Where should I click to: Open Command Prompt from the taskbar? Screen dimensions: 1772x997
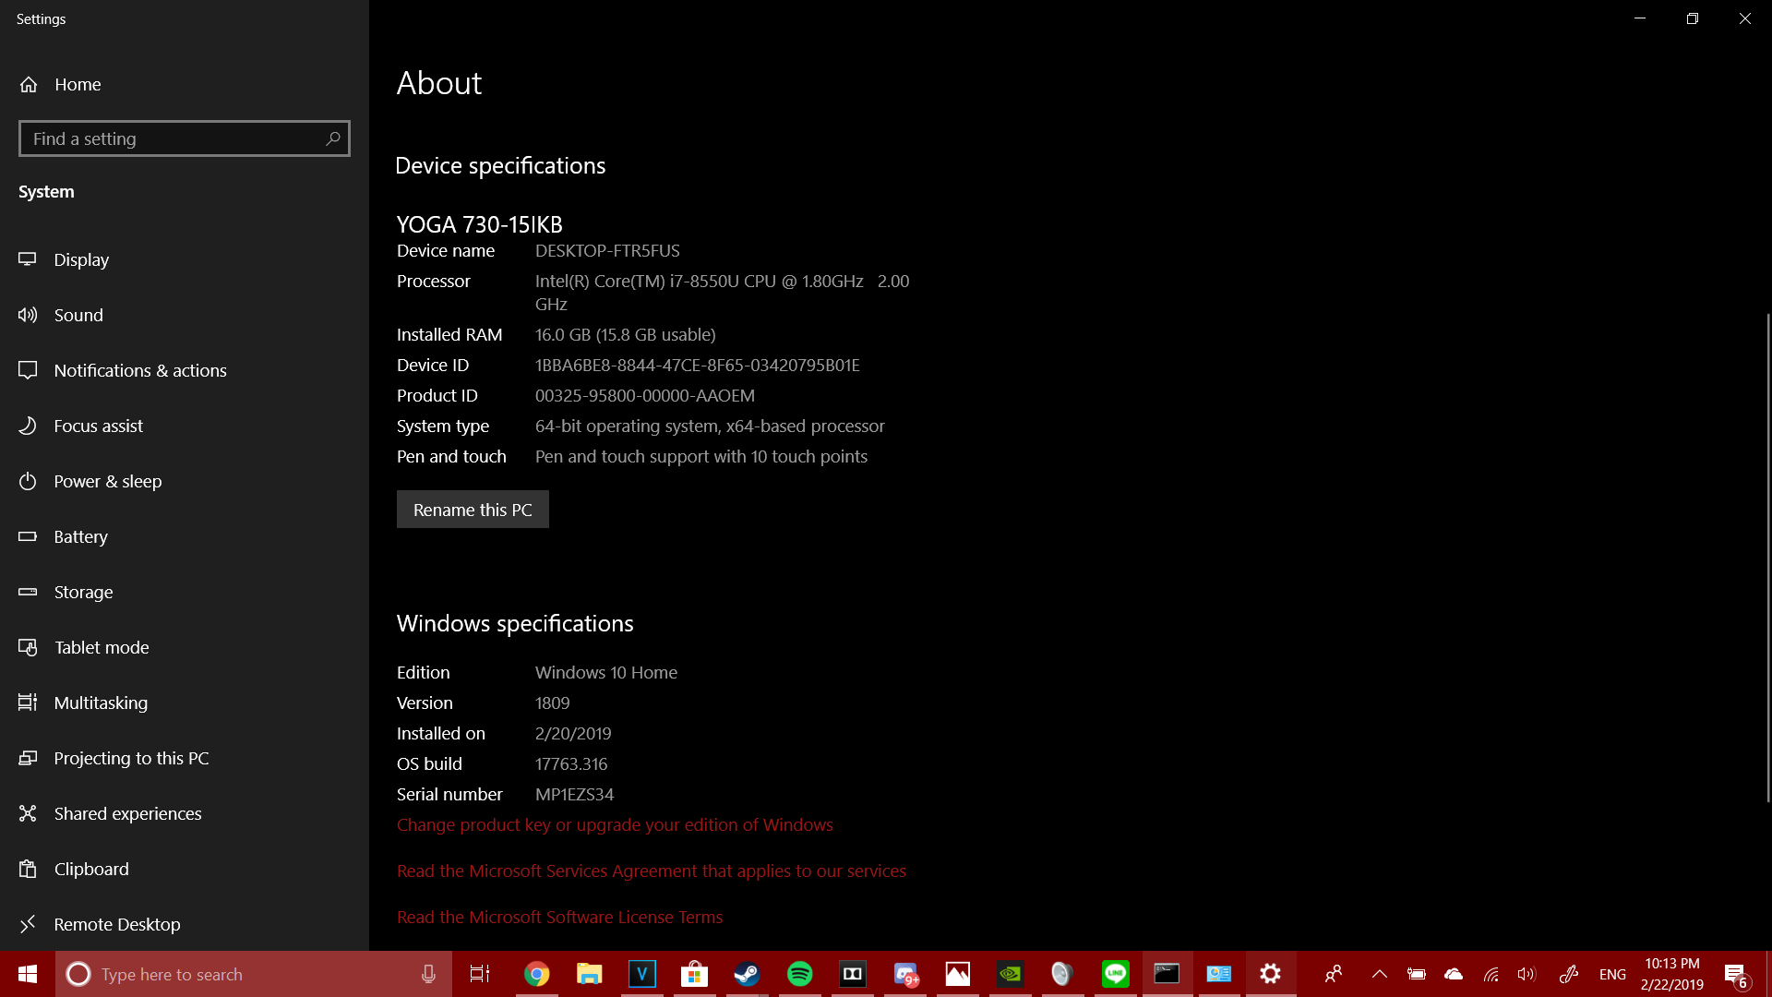[1167, 974]
